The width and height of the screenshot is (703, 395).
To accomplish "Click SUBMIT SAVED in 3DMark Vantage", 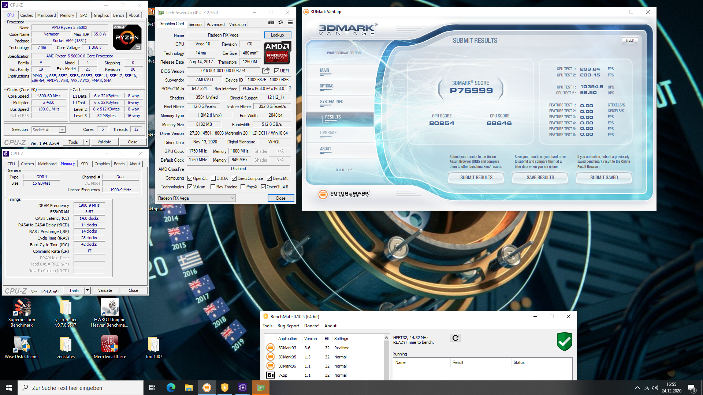I will (604, 178).
